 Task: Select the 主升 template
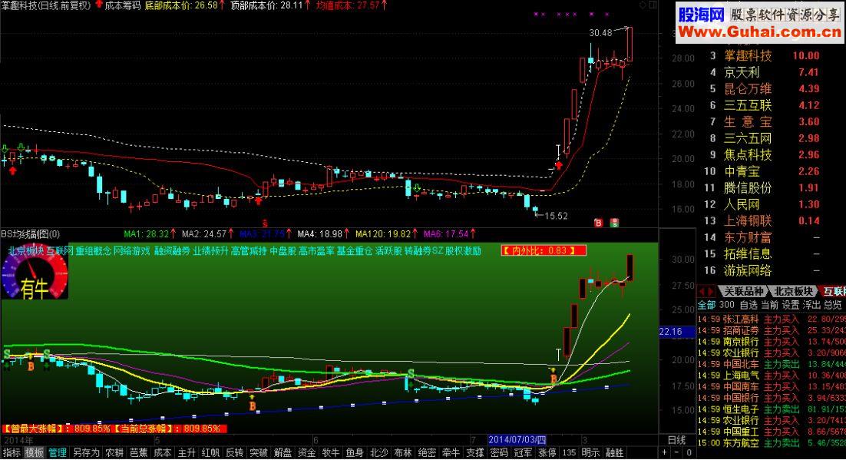187,452
